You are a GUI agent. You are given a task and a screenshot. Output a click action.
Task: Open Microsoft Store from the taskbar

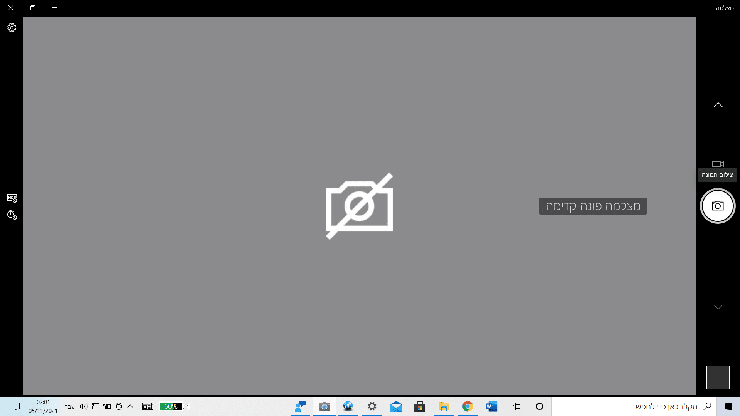pyautogui.click(x=420, y=406)
